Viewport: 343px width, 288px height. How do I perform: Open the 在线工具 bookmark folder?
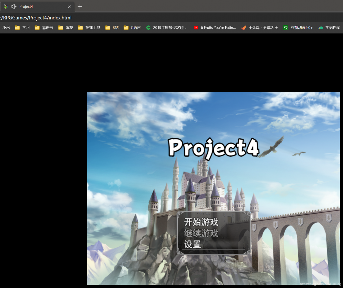click(x=89, y=28)
